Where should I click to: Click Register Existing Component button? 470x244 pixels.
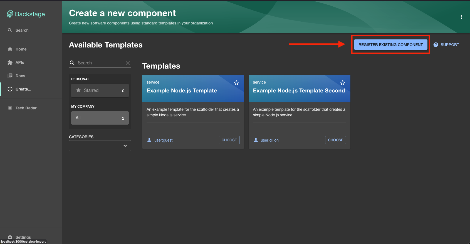(390, 45)
